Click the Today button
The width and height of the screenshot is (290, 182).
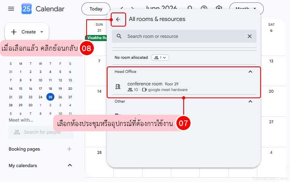pos(96,9)
